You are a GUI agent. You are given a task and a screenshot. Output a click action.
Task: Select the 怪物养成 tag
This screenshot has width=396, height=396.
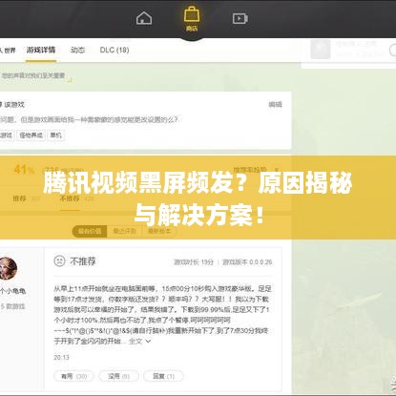[31, 135]
